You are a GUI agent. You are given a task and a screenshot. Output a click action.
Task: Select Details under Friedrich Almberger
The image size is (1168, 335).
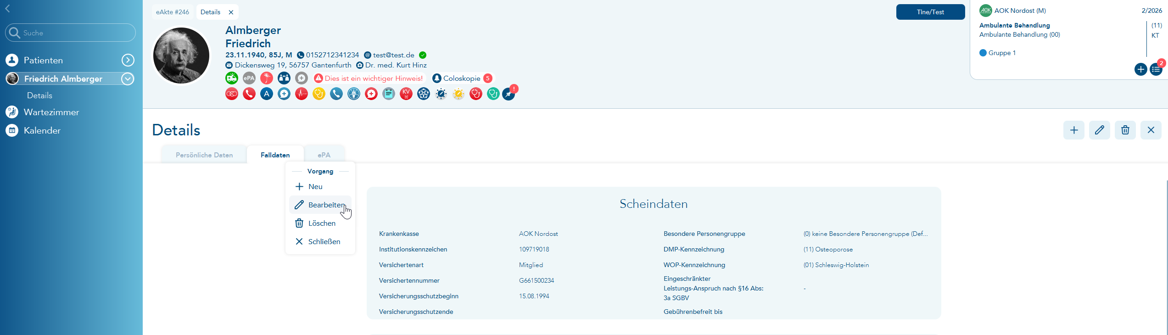pyautogui.click(x=39, y=95)
